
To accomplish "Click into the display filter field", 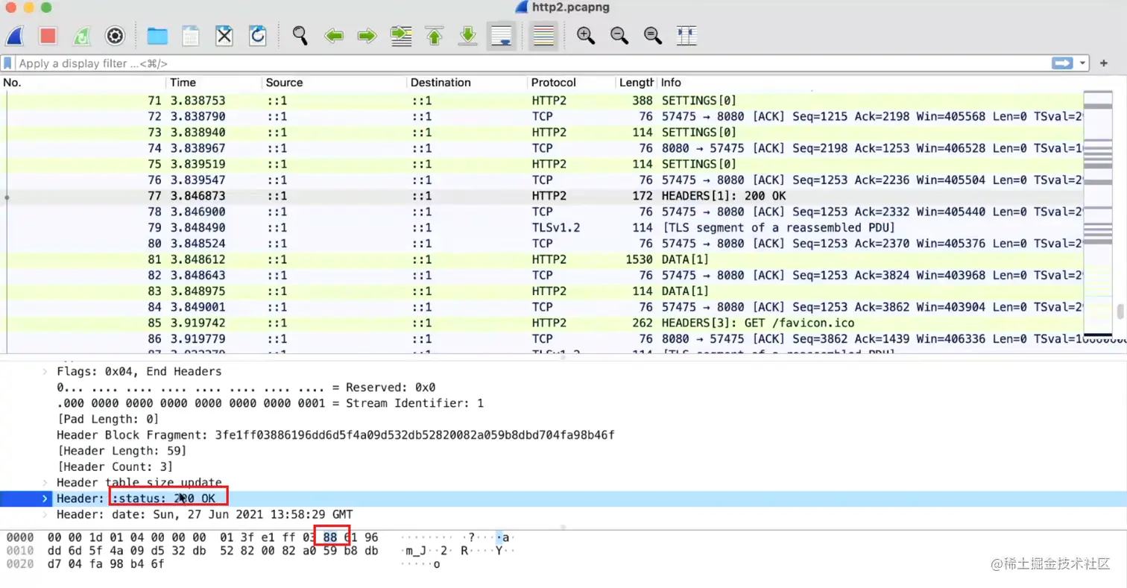I will pyautogui.click(x=533, y=63).
